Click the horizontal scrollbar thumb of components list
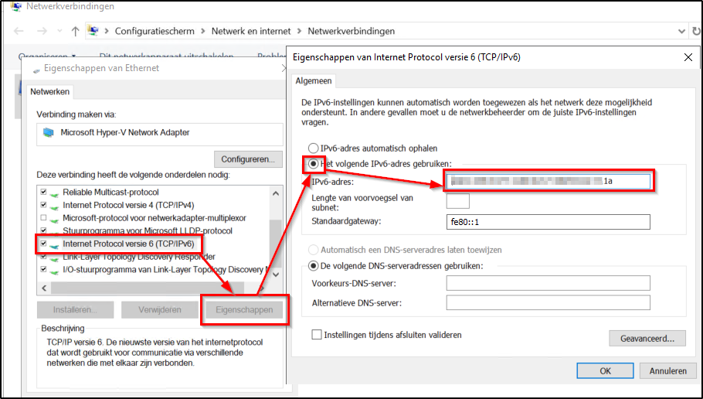Viewport: 703px width, 399px height. [147, 288]
